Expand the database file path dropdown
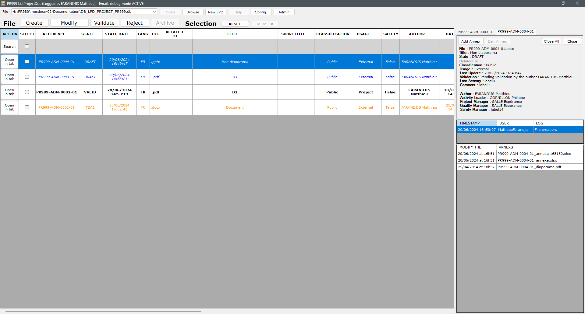585x314 pixels. pyautogui.click(x=154, y=12)
